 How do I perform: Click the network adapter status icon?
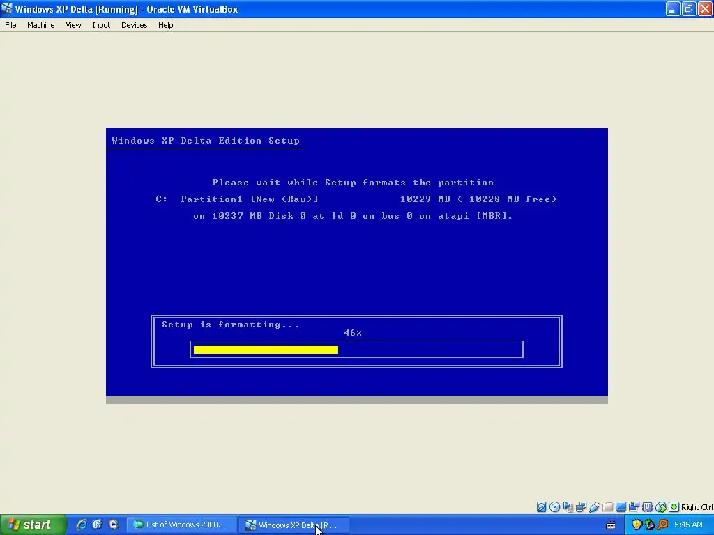(581, 507)
